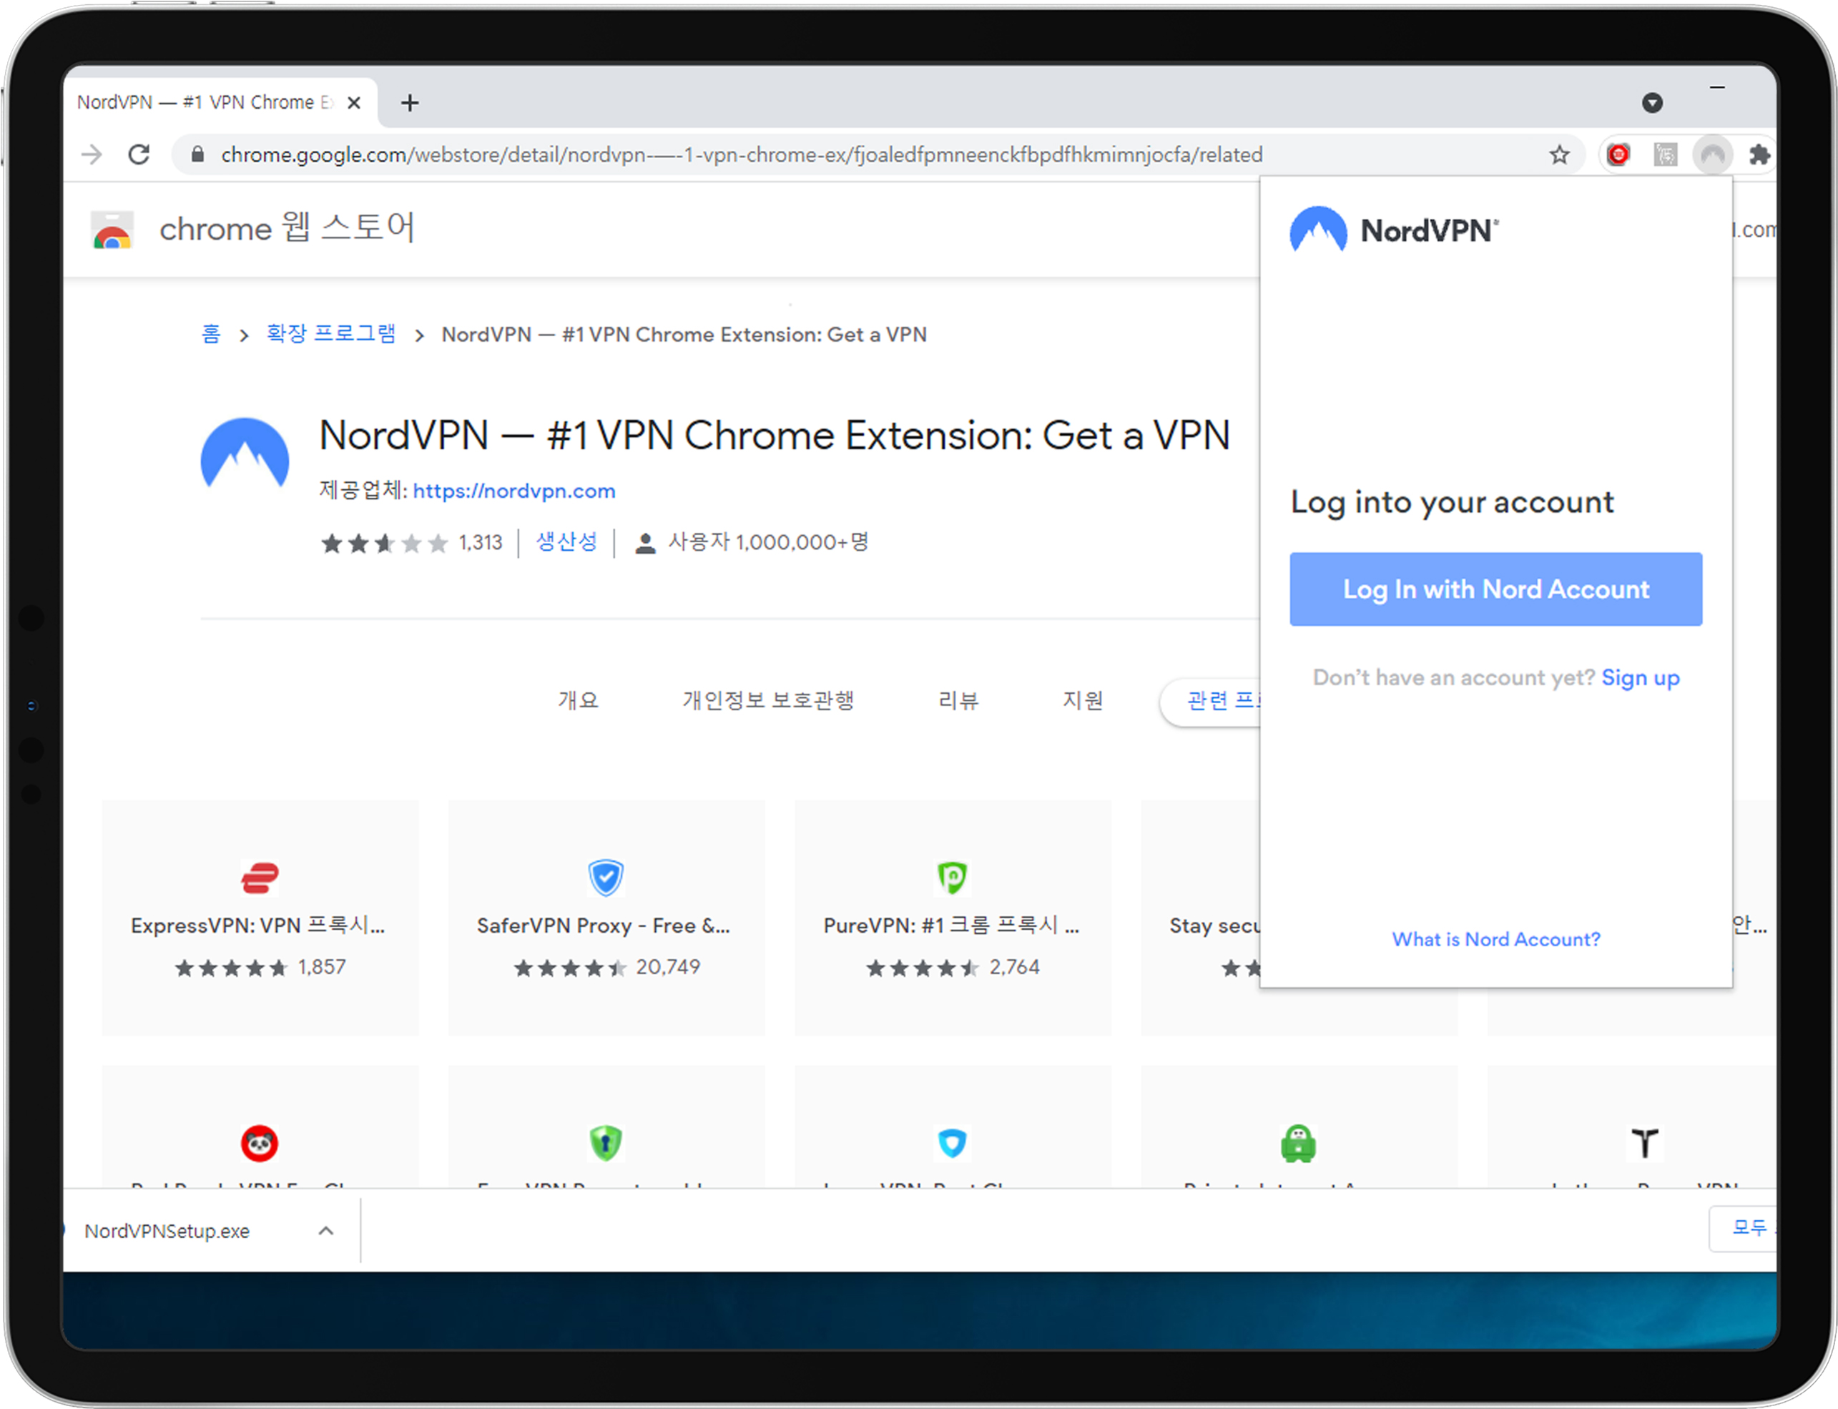Open the Extensions puzzle piece menu
Screen dimensions: 1838x1409
[x=1759, y=155]
